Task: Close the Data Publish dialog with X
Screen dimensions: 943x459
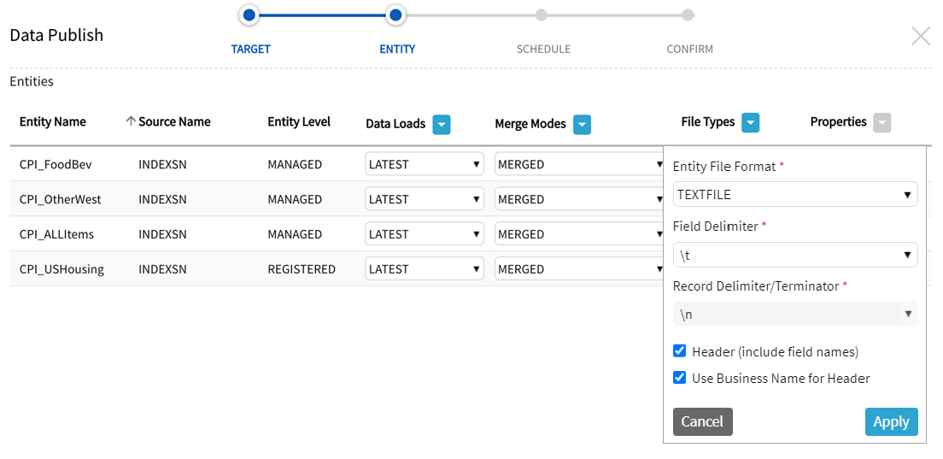Action: click(920, 36)
